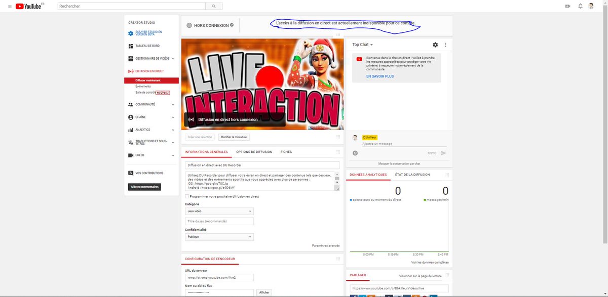Click the Tableau de bord dashboard icon
This screenshot has height=297, width=608.
click(x=131, y=46)
